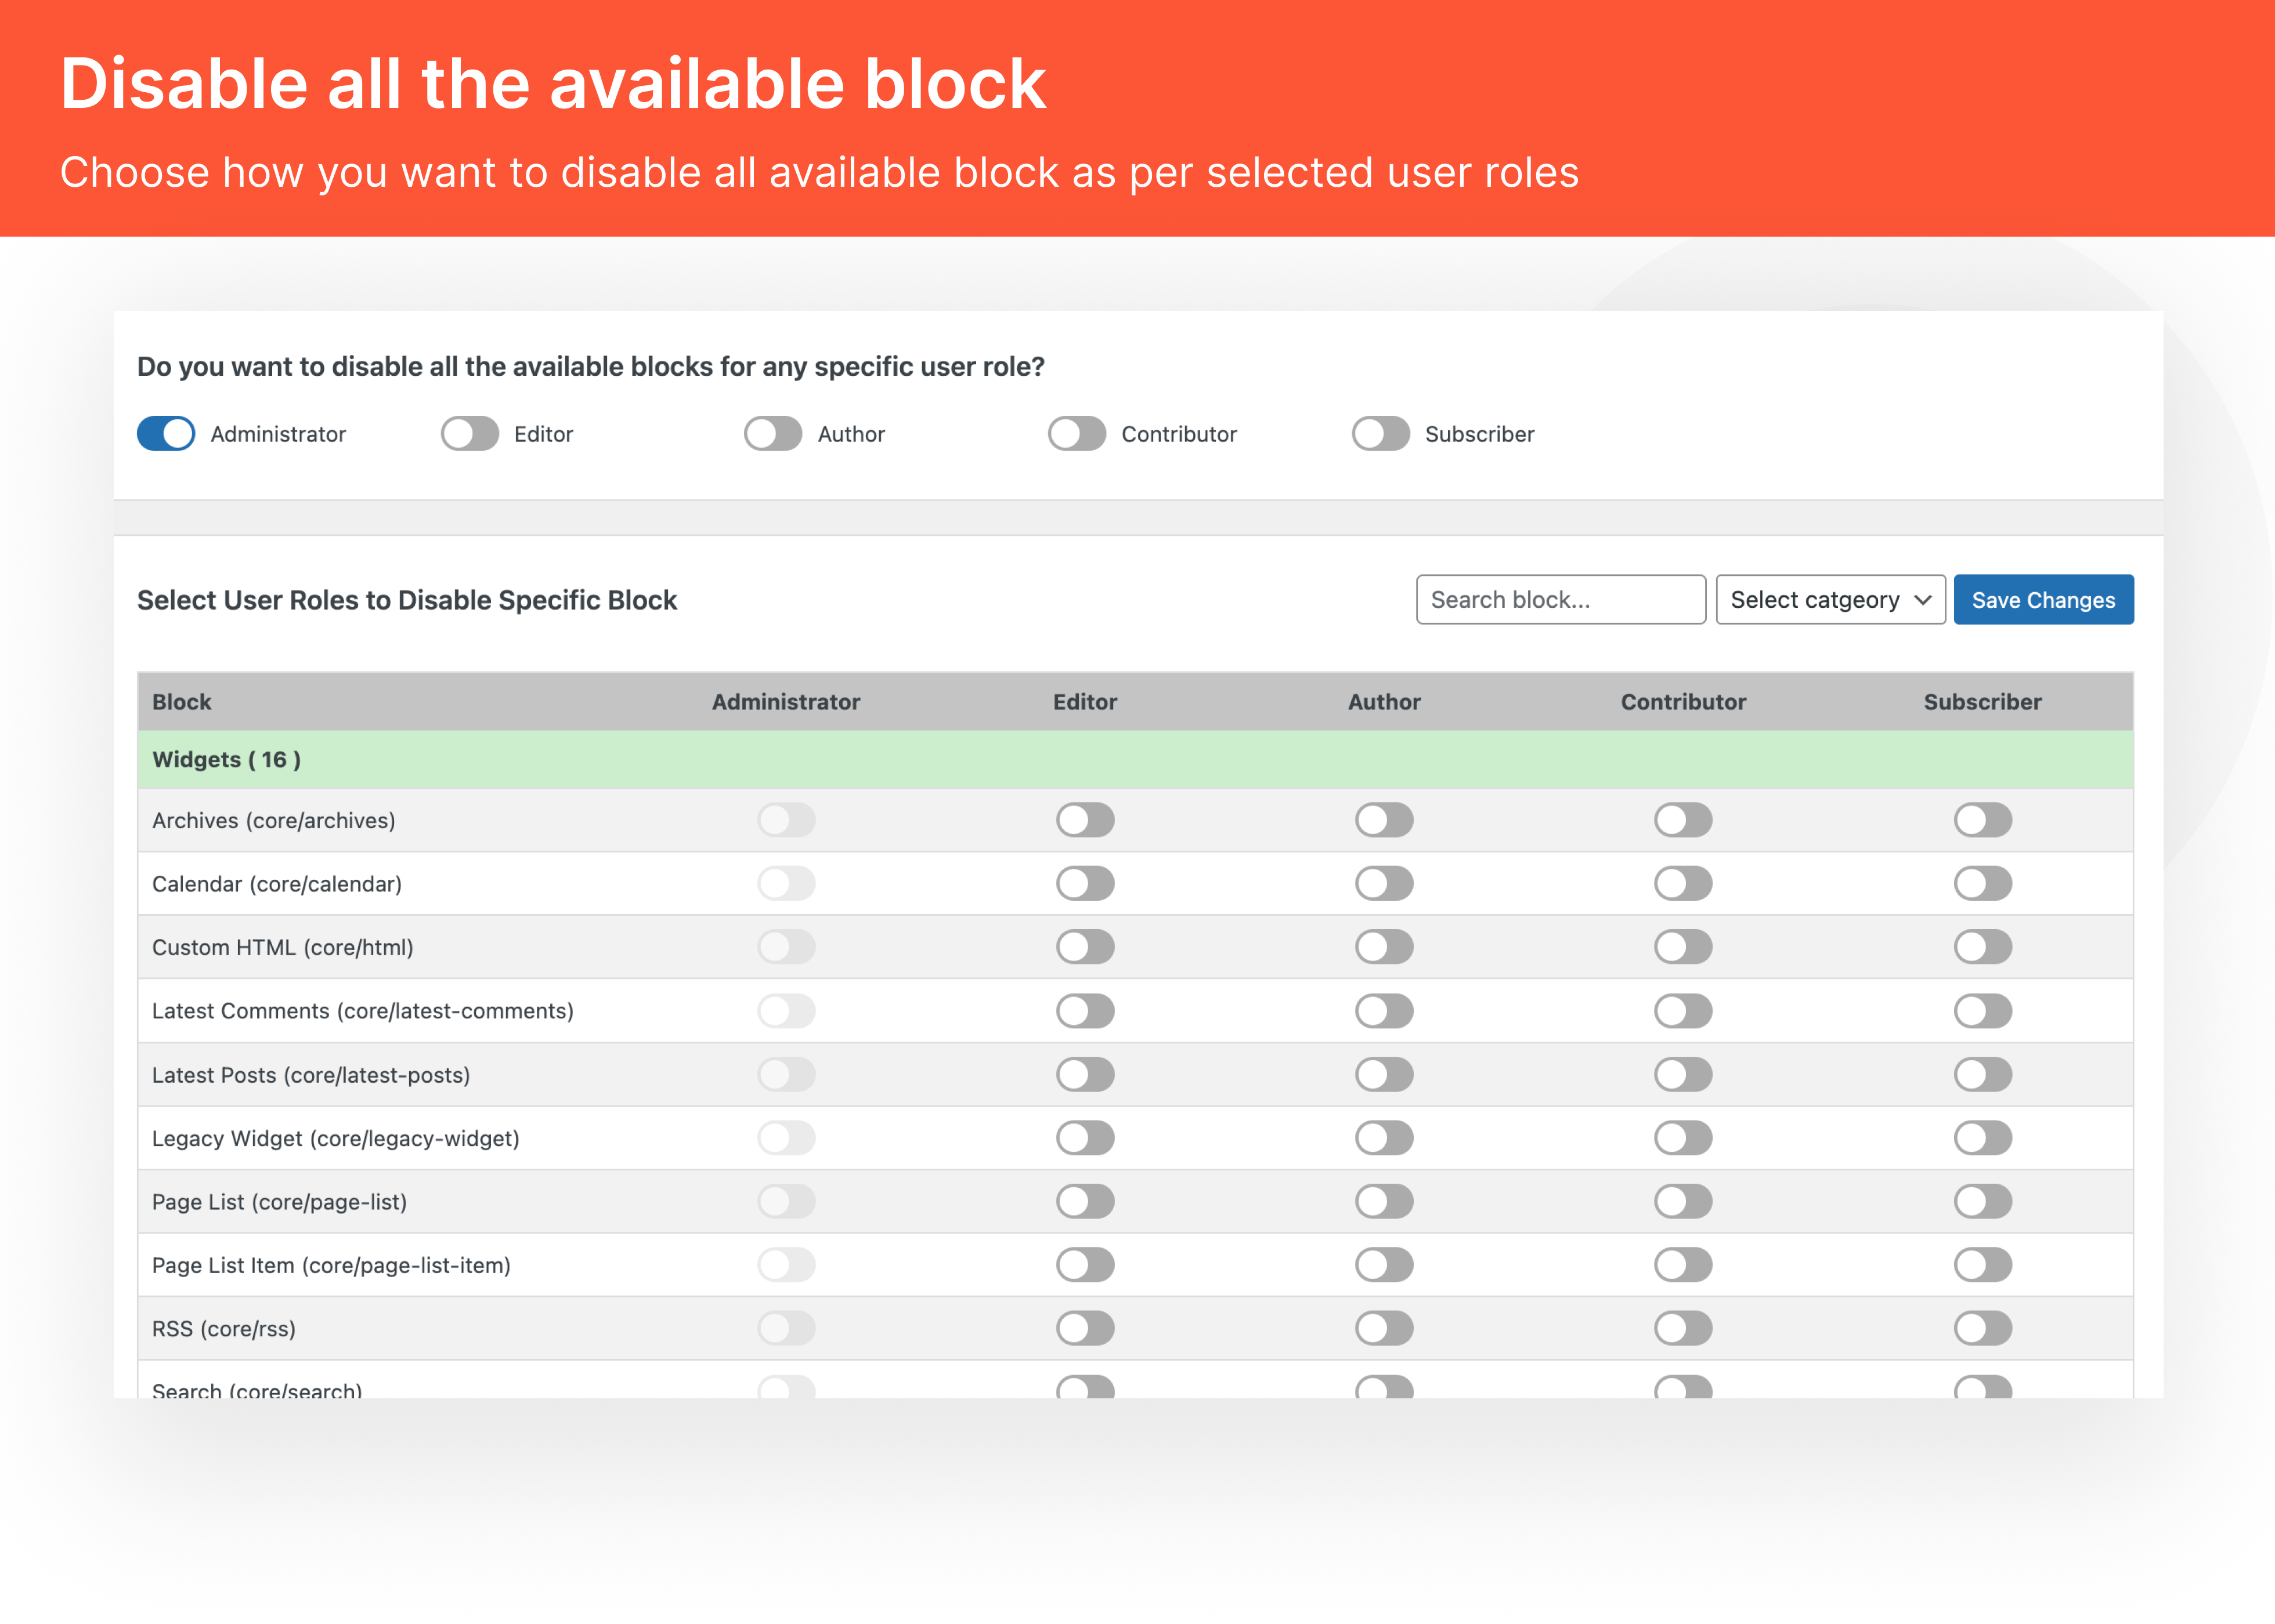Toggle Calendar block for Contributor
Image resolution: width=2275 pixels, height=1624 pixels.
point(1684,884)
